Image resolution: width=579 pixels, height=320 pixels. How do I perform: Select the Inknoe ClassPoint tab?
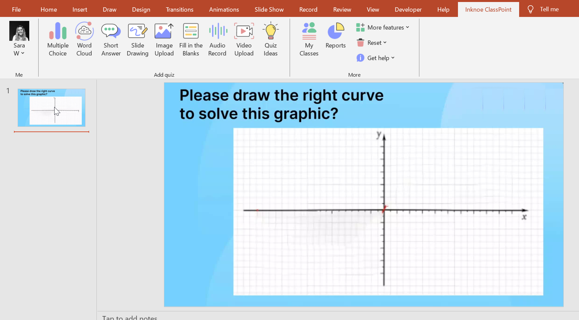point(488,9)
